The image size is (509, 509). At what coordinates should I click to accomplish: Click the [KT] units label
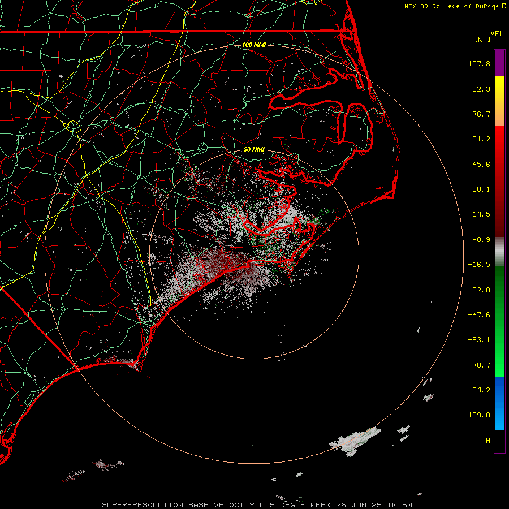[x=483, y=39]
